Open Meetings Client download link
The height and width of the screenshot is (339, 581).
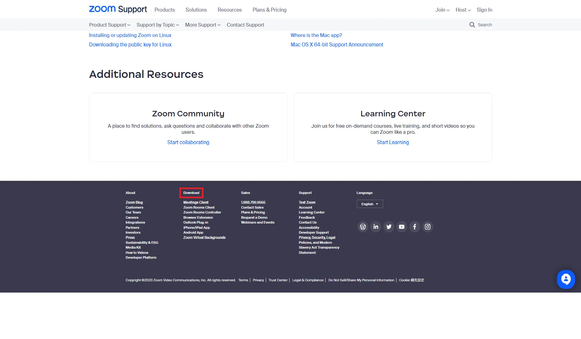coord(196,202)
